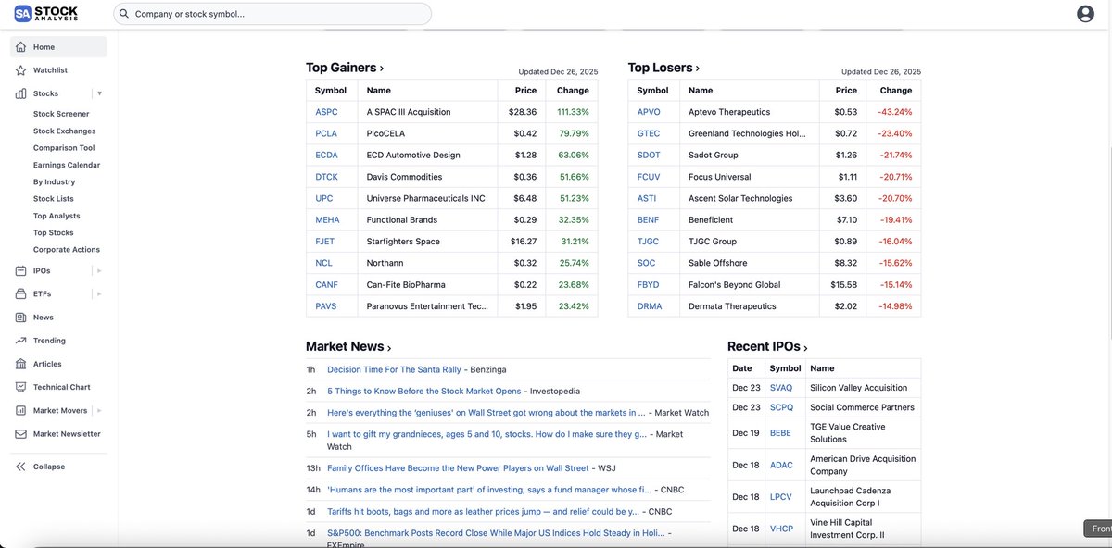Open Earnings Calendar in sidebar
1112x548 pixels.
67,165
